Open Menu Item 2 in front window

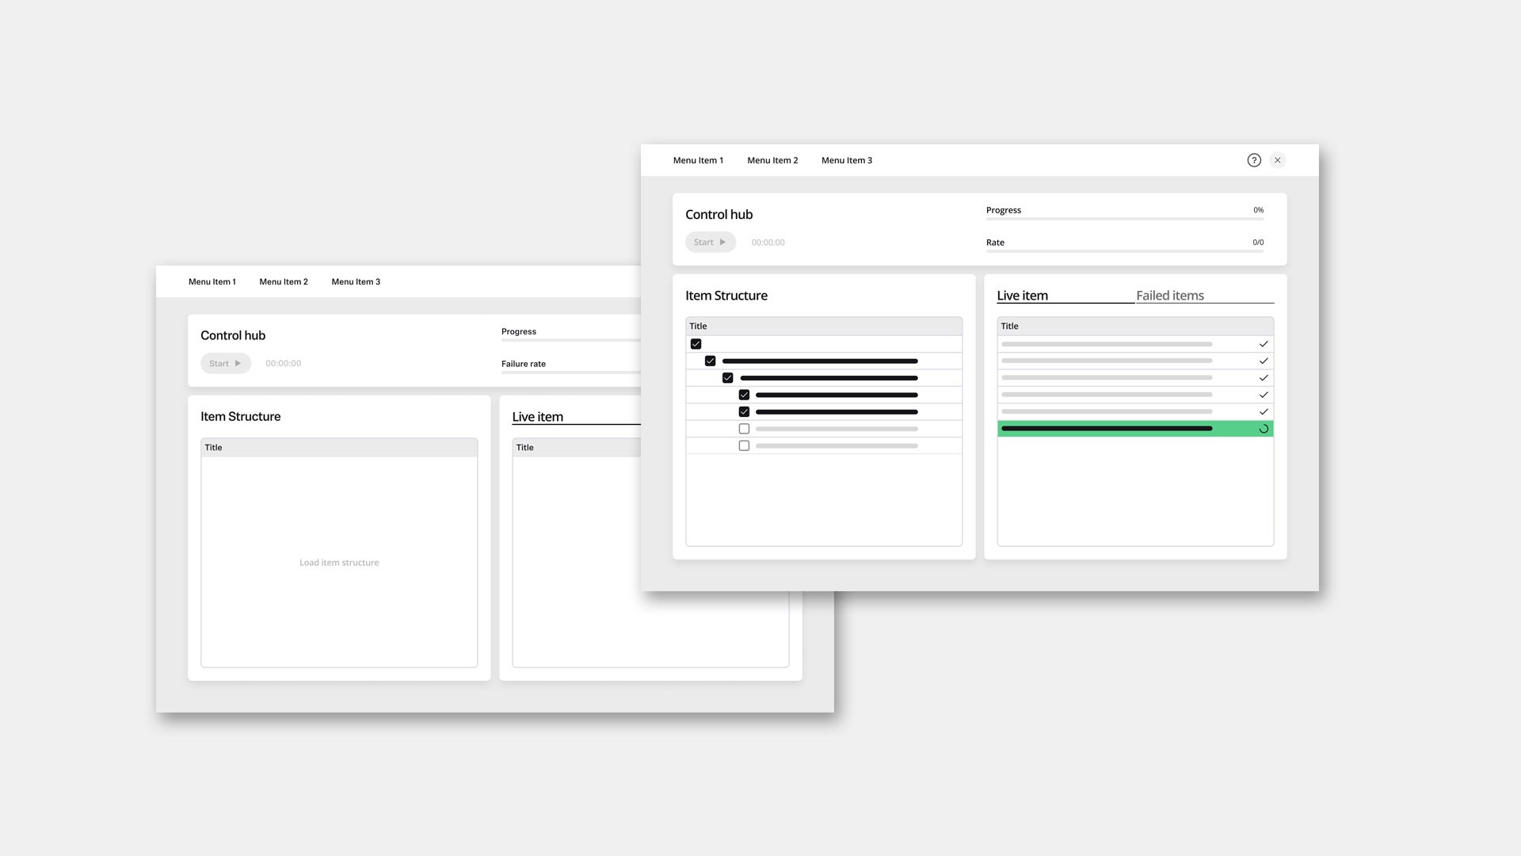772,160
